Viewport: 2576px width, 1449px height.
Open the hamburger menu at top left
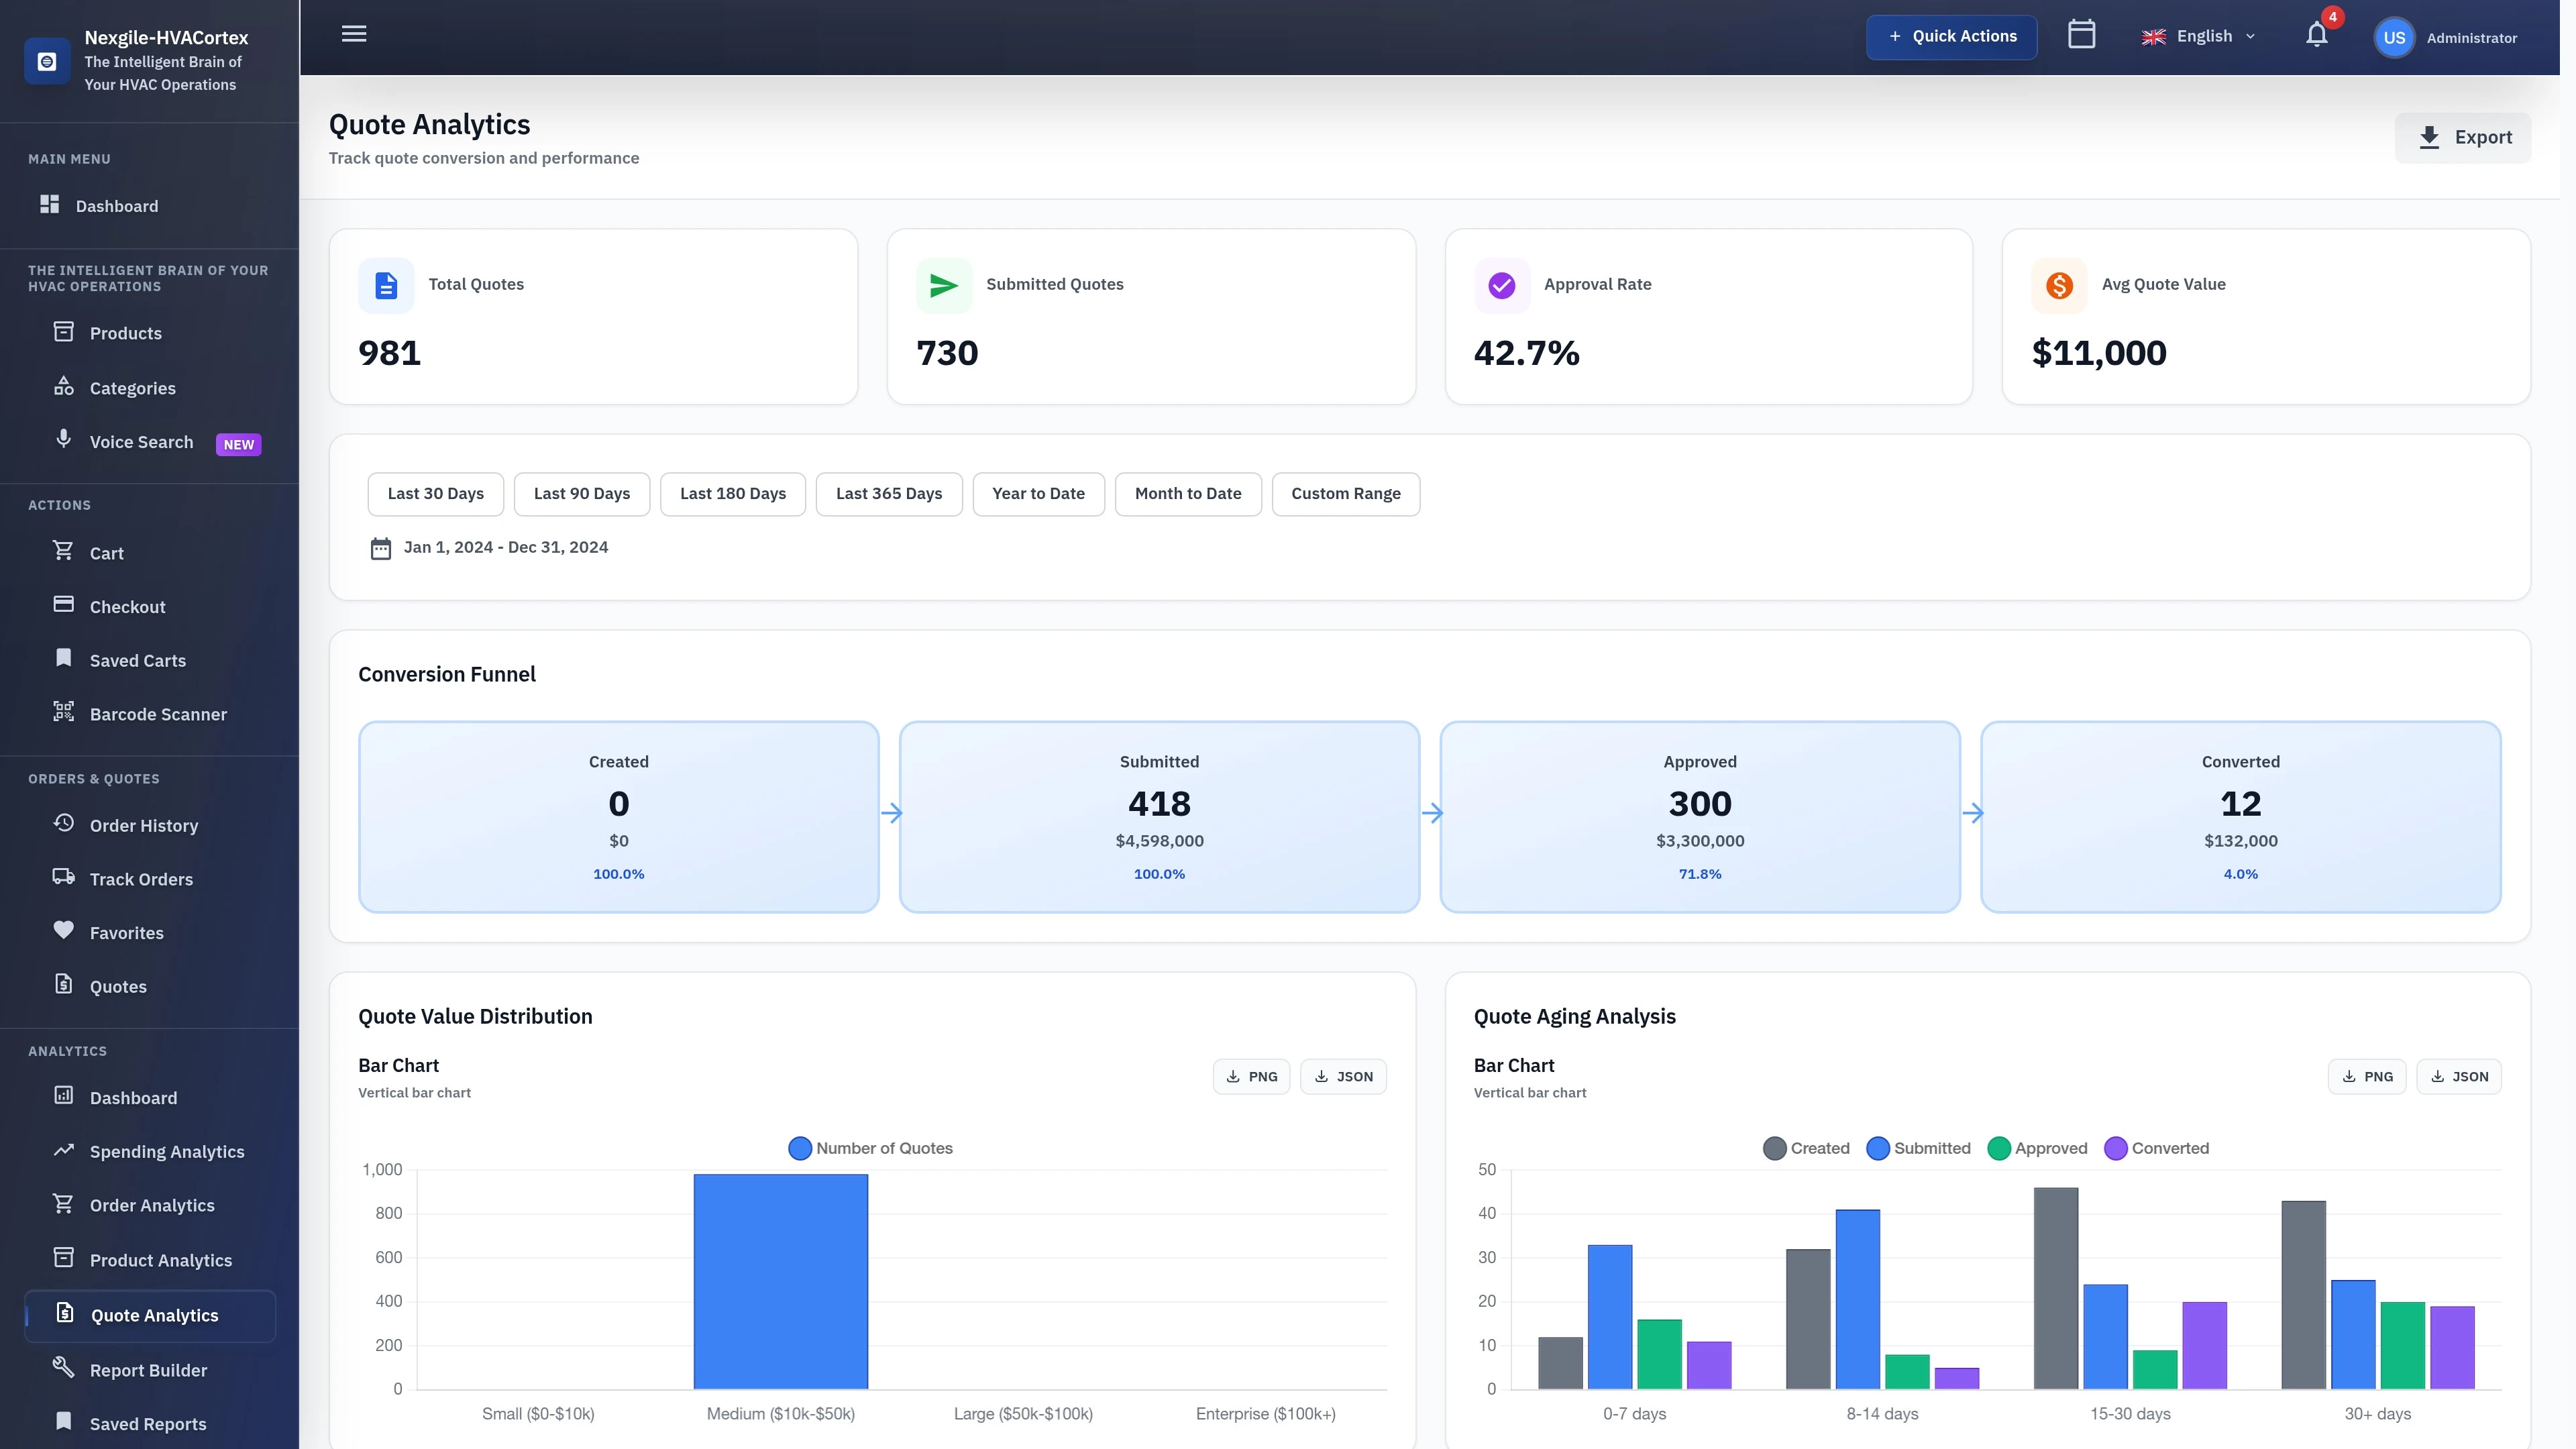[x=354, y=33]
